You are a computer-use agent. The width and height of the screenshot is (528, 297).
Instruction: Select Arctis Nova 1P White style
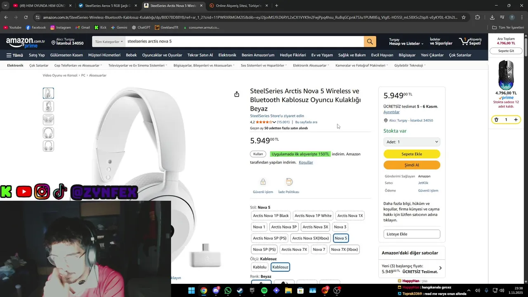pyautogui.click(x=313, y=216)
